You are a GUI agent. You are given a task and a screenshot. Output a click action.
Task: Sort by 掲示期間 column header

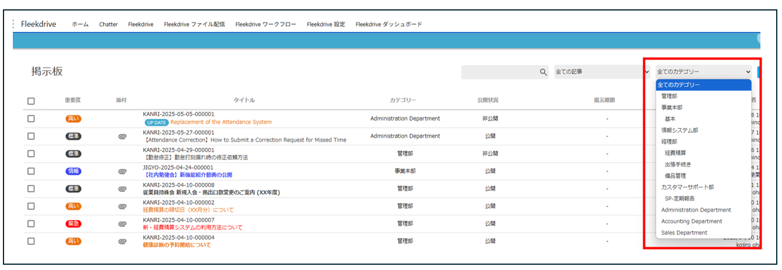604,100
